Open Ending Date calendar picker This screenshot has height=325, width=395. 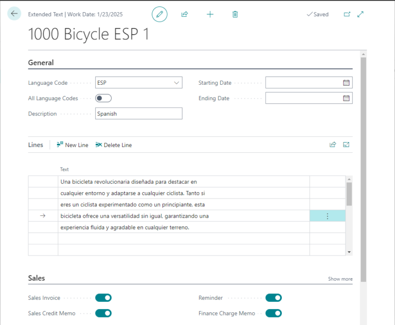coord(346,98)
